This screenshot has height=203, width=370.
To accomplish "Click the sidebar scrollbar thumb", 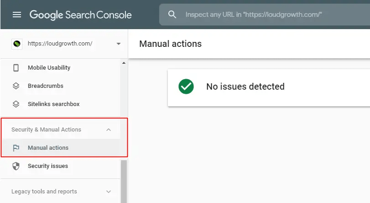I will [x=124, y=181].
